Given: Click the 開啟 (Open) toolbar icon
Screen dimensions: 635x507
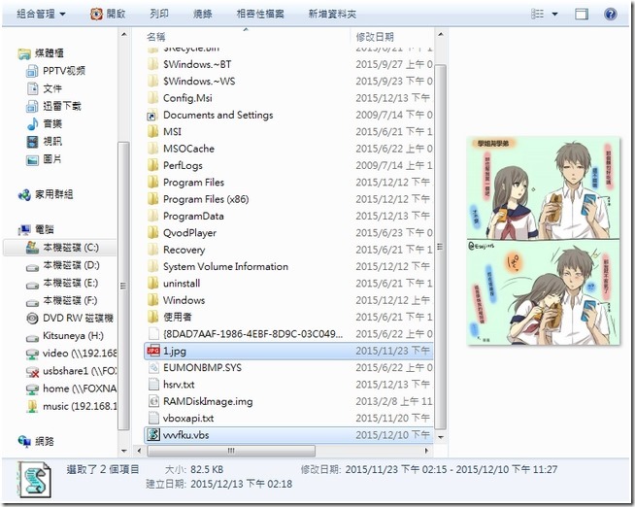Looking at the screenshot, I should pos(97,15).
